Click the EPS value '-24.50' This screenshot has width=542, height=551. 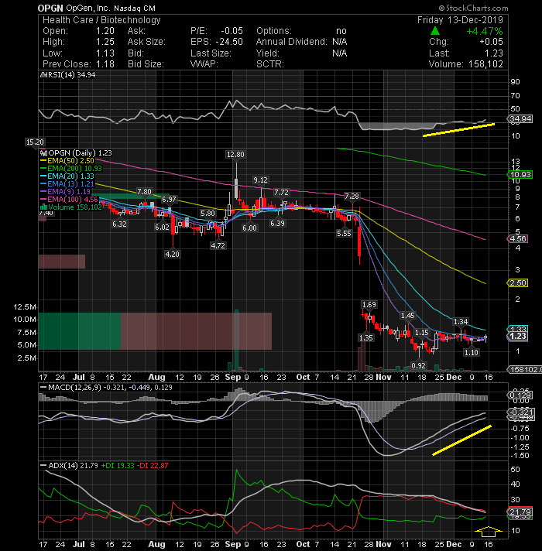point(229,42)
